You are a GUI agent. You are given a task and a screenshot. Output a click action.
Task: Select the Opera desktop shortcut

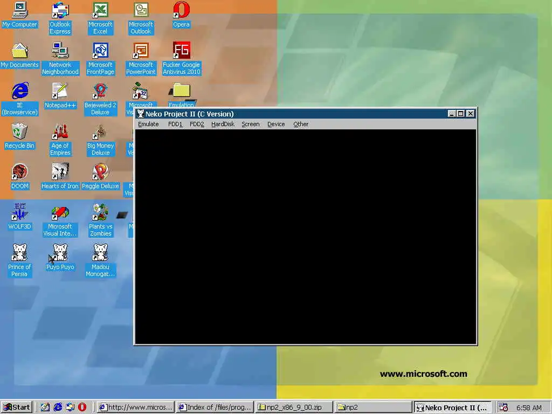click(x=181, y=15)
